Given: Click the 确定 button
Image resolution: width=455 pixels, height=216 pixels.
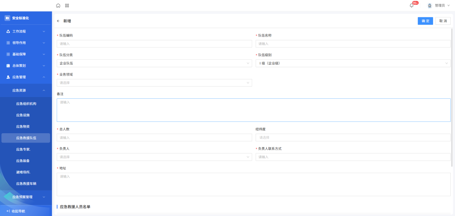Looking at the screenshot, I should tap(425, 21).
